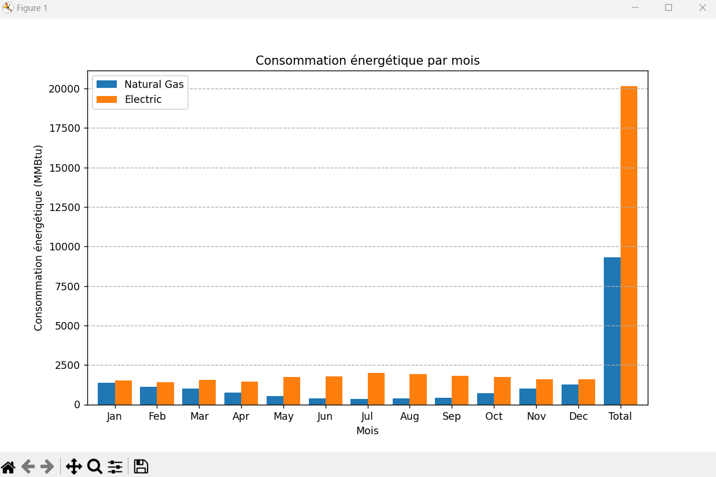Click the Save figure floppy disk icon
716x477 pixels.
click(x=140, y=466)
